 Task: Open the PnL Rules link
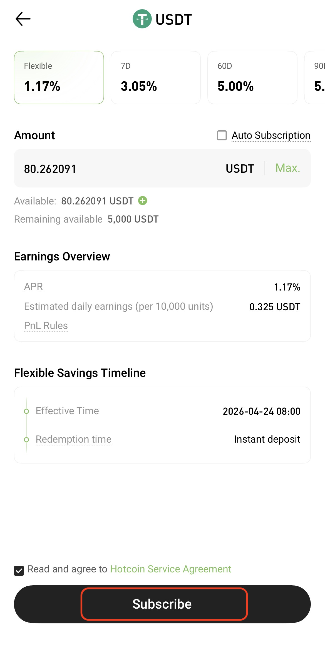46,325
